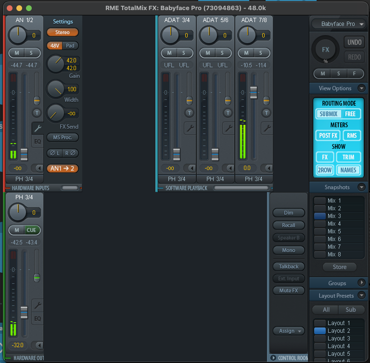
Task: Open the AN1 → 2 routing selector
Action: point(62,169)
